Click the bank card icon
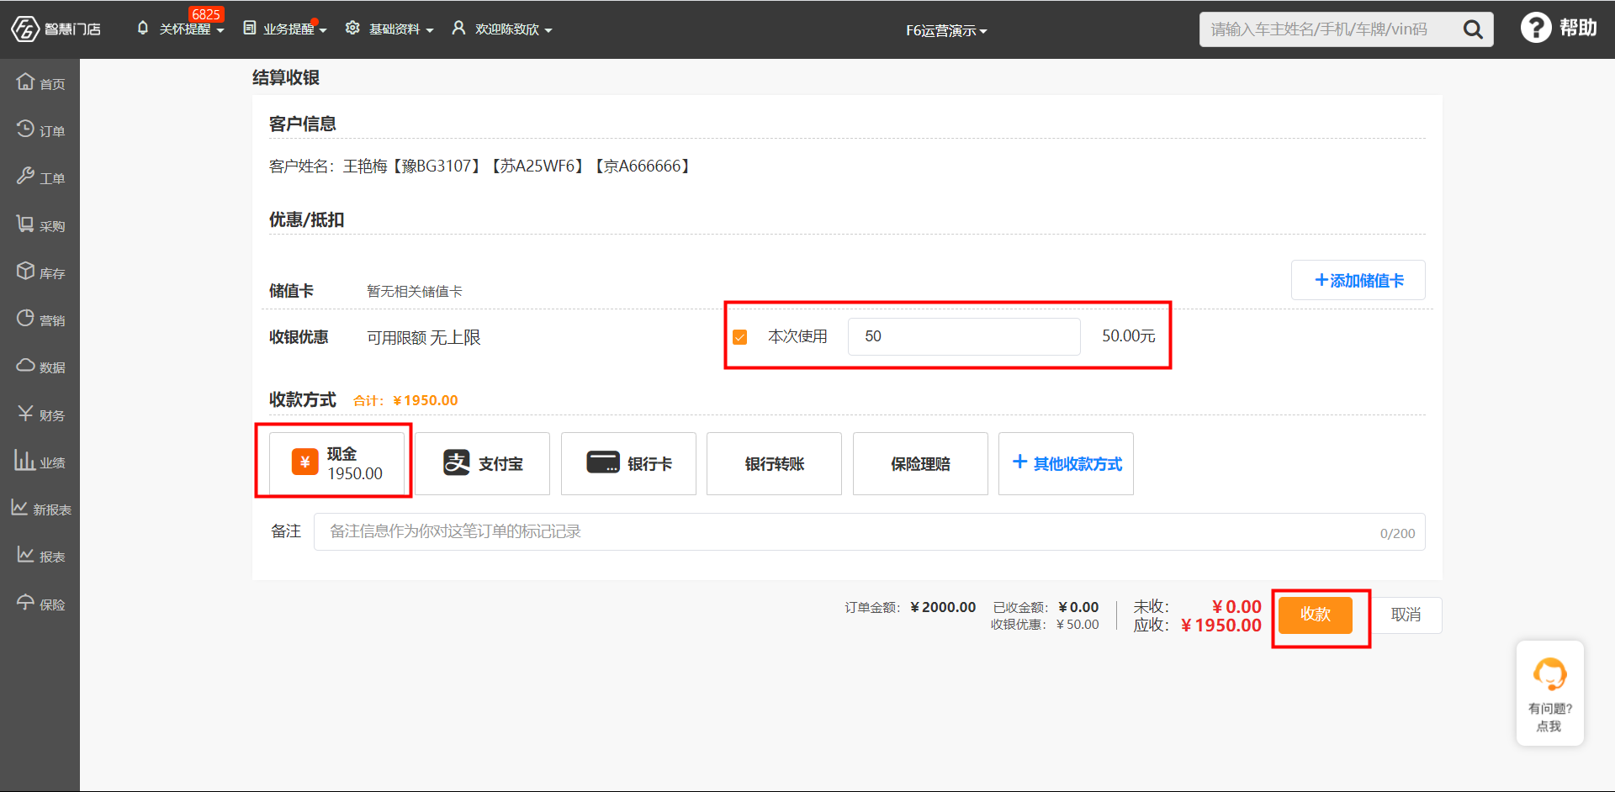Image resolution: width=1615 pixels, height=792 pixels. click(602, 462)
